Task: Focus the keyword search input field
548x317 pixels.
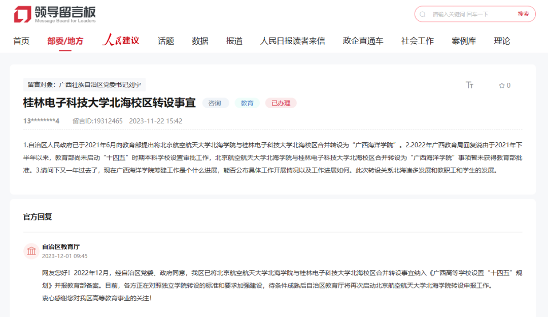Action: tap(471, 14)
